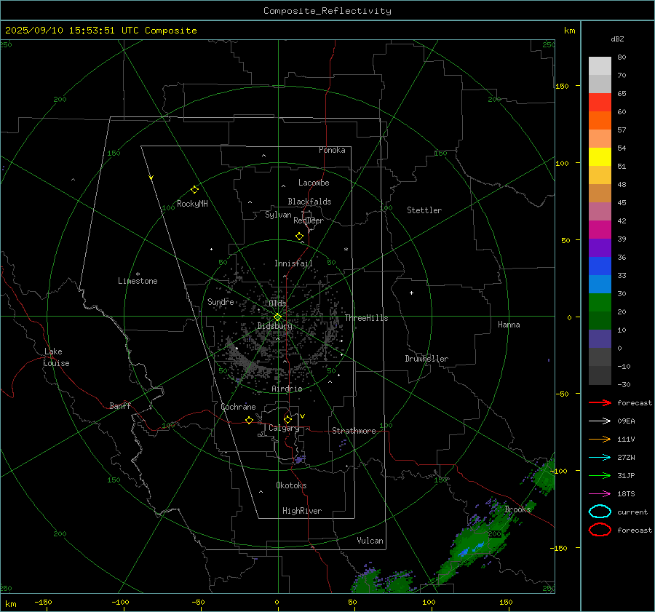Click the yellow diamond marker below RedDeer
The height and width of the screenshot is (612, 655).
click(x=300, y=237)
